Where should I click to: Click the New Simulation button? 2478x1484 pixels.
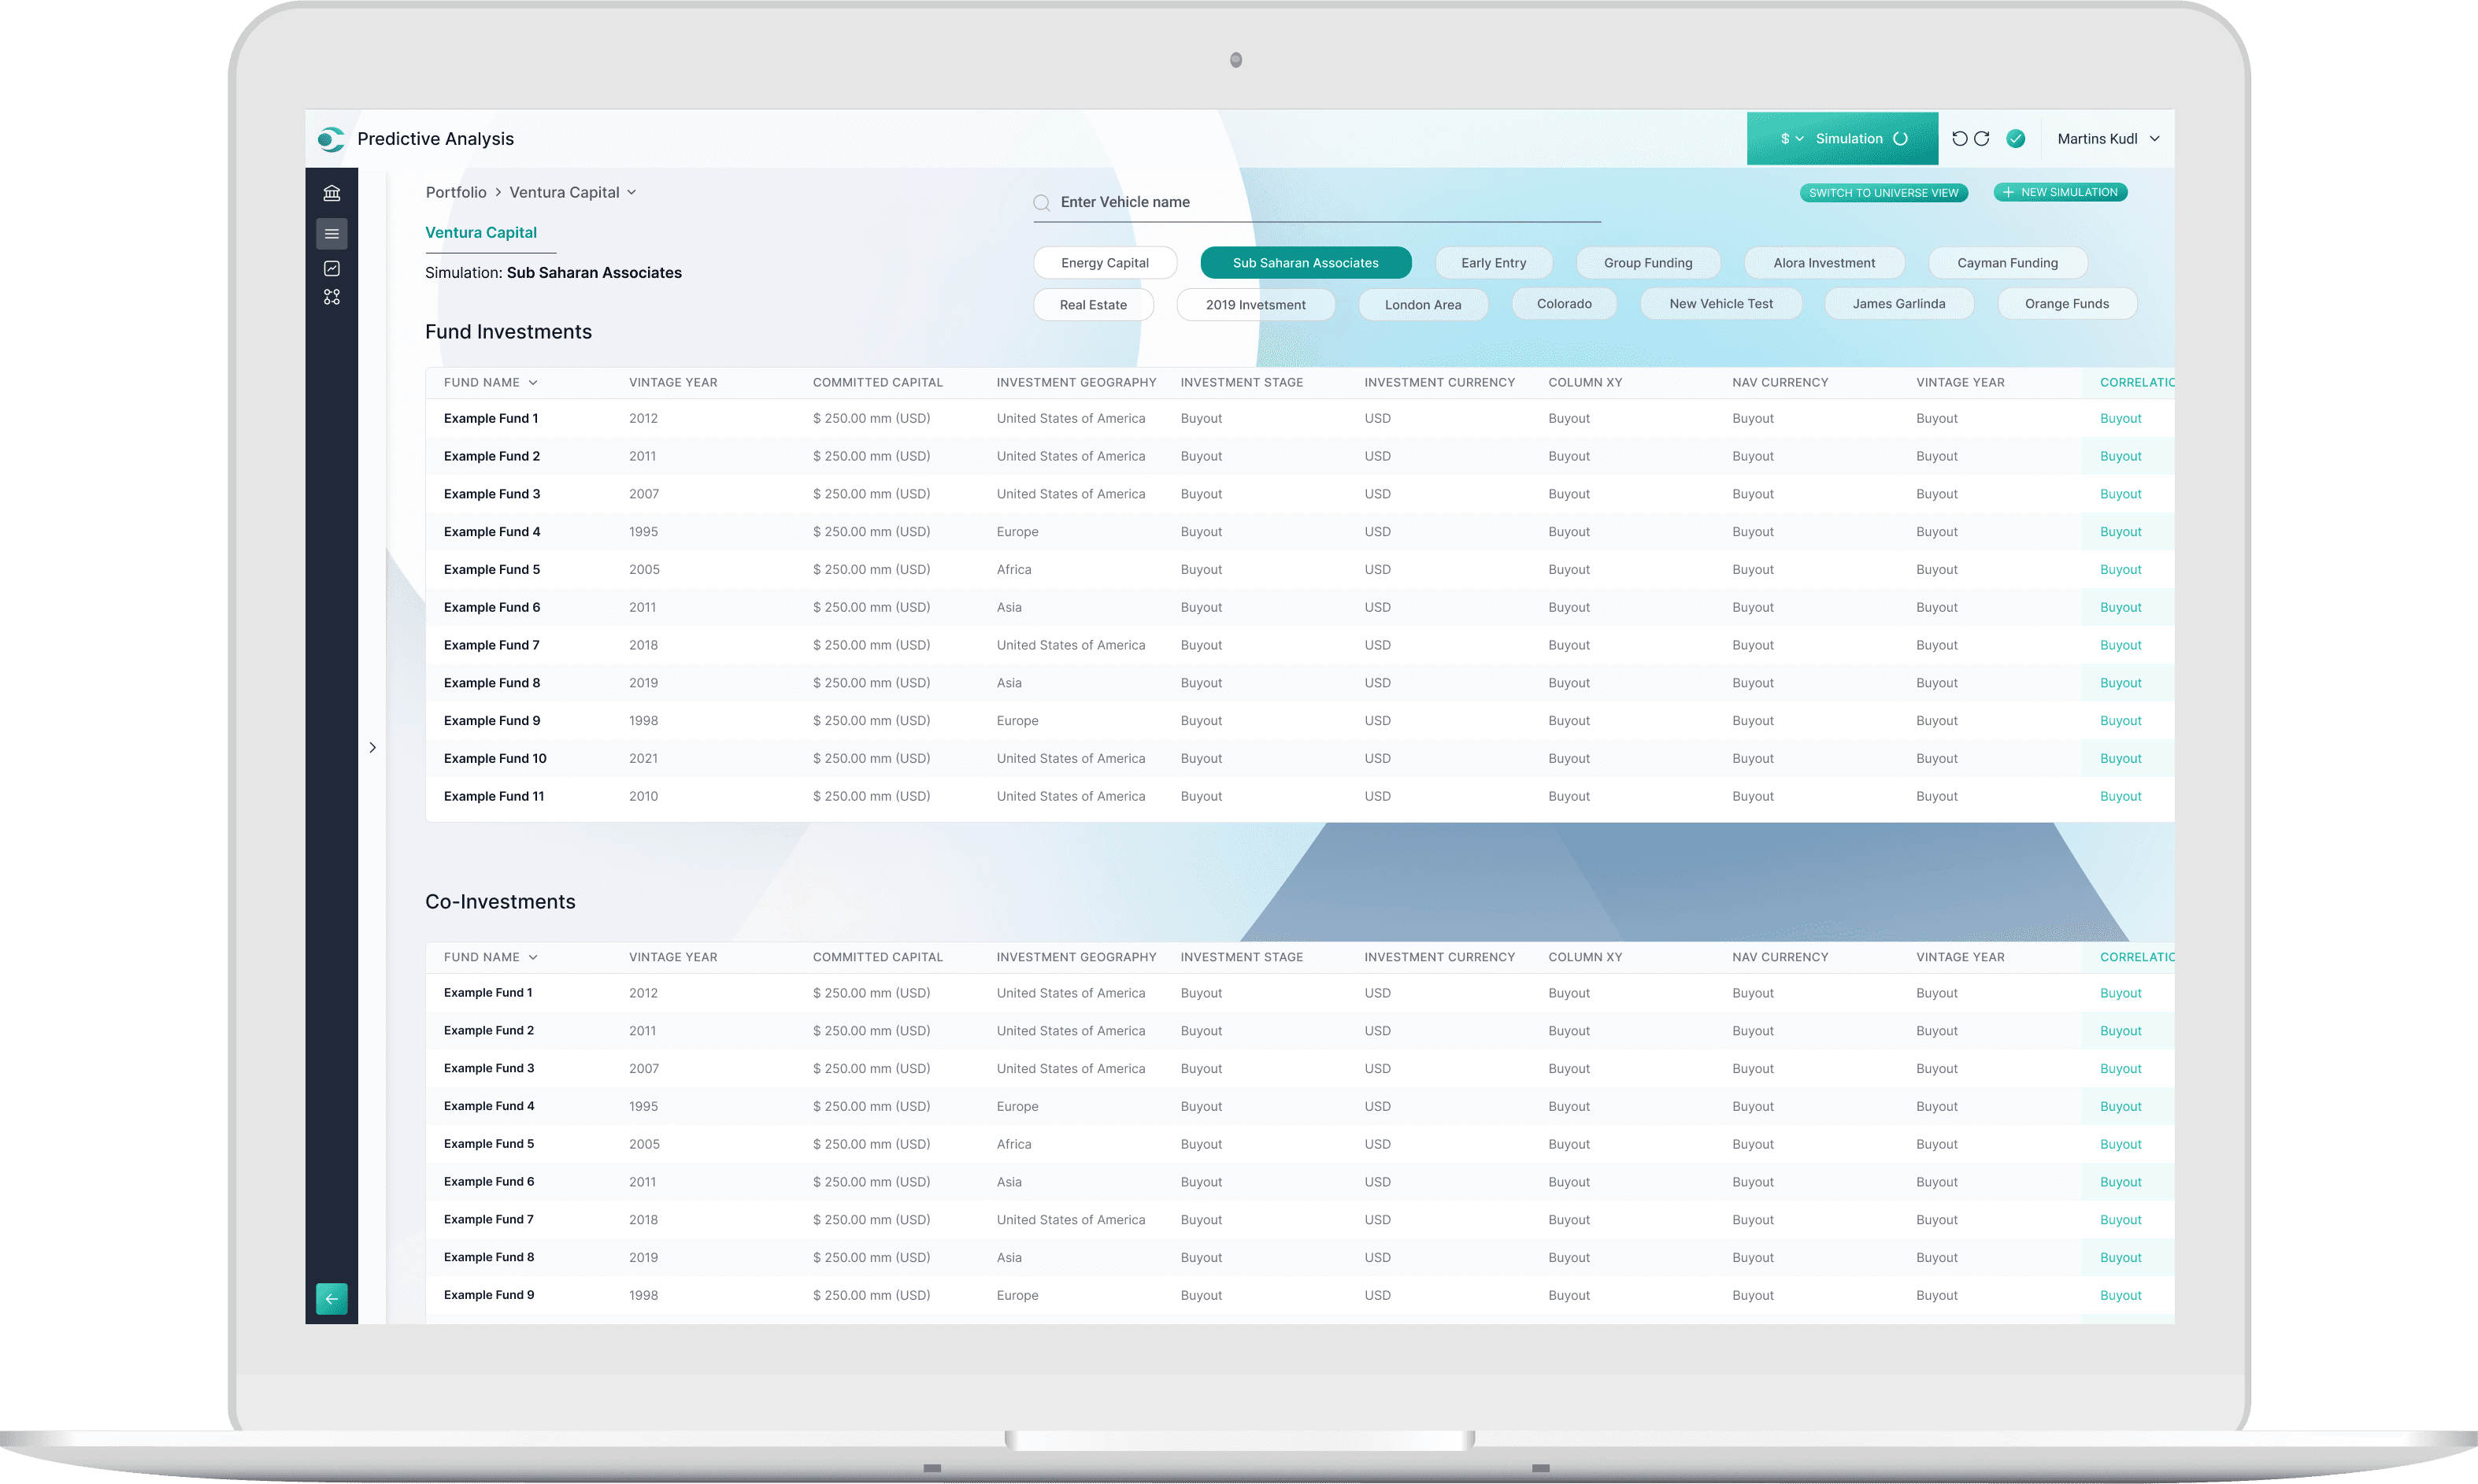coord(2060,192)
